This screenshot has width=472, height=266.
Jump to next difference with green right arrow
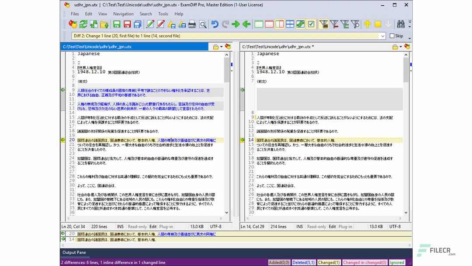click(x=235, y=24)
